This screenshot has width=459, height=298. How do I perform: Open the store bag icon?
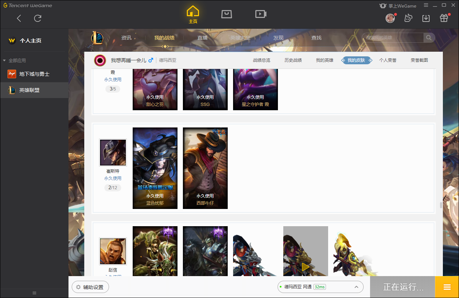click(227, 14)
